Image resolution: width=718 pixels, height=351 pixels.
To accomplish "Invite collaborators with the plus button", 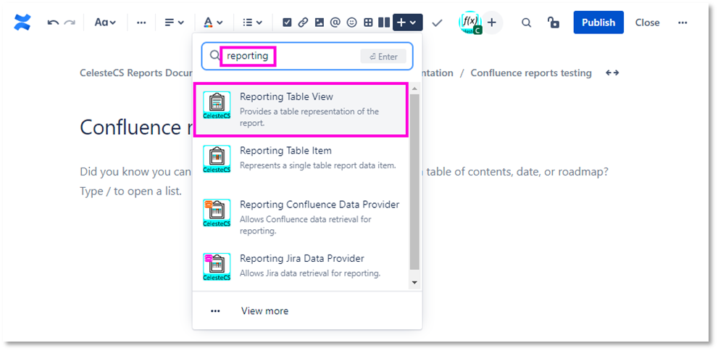I will [x=492, y=22].
